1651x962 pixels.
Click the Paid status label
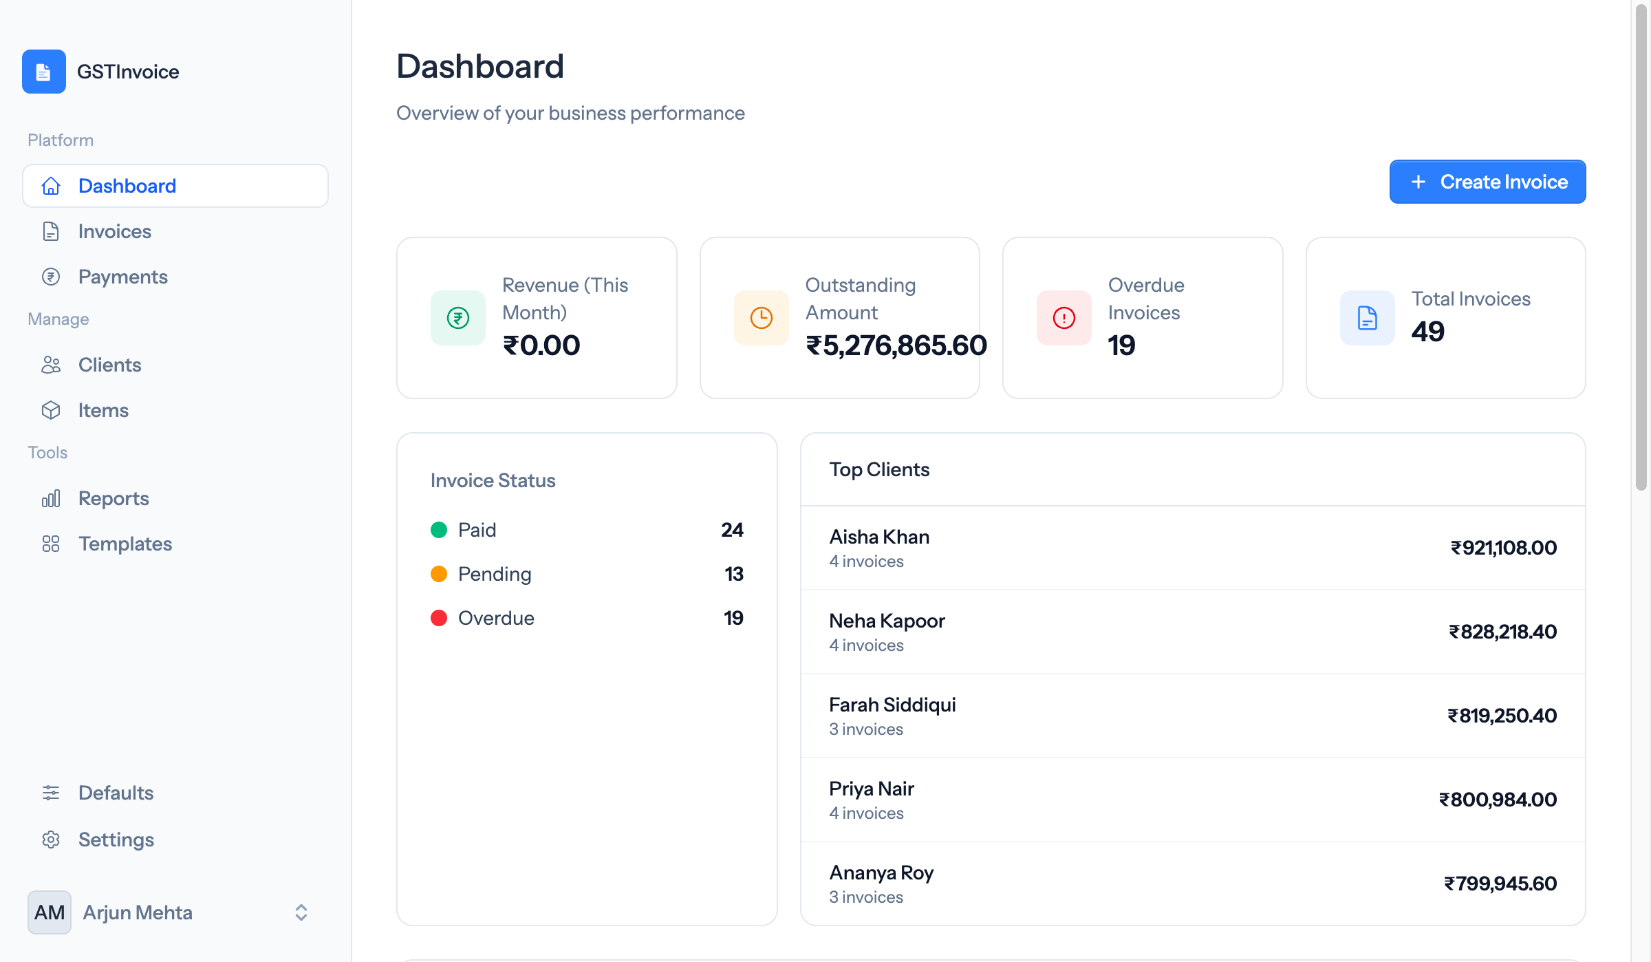pos(477,530)
